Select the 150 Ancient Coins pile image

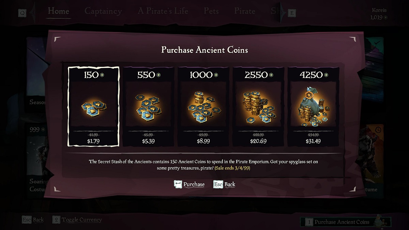click(93, 106)
